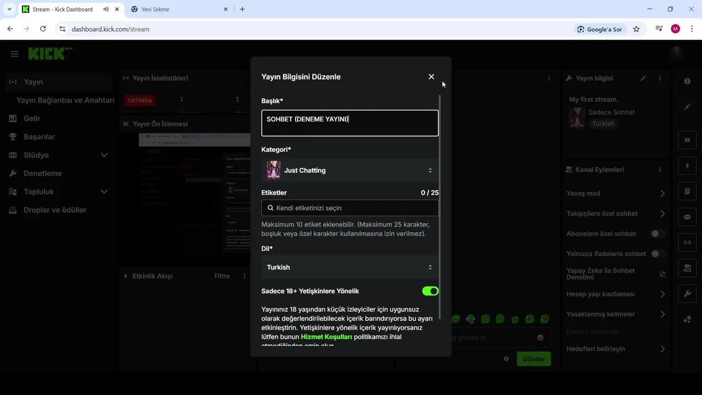The image size is (702, 395).
Task: Toggle the chat bubble icon in right toolbar
Action: coord(687,217)
